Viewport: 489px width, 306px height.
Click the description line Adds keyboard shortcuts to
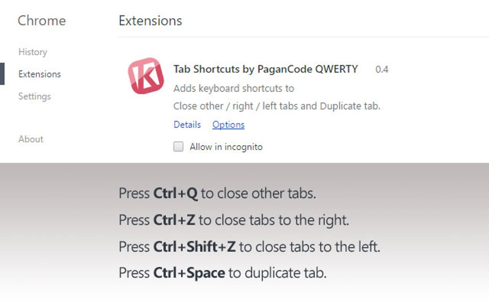point(233,88)
